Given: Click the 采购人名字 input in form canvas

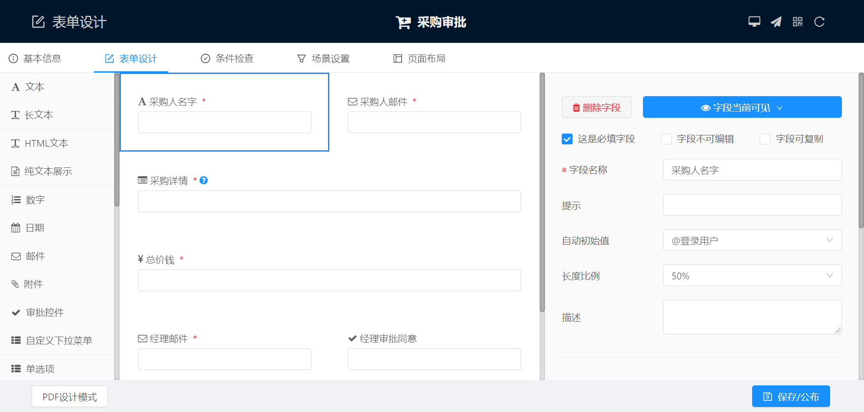Looking at the screenshot, I should point(225,122).
